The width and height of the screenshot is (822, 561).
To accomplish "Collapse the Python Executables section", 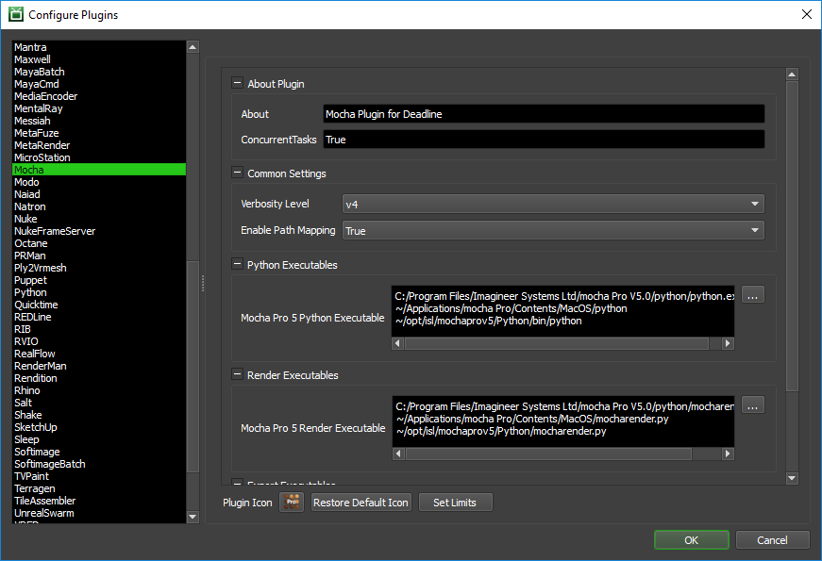I will tap(237, 265).
